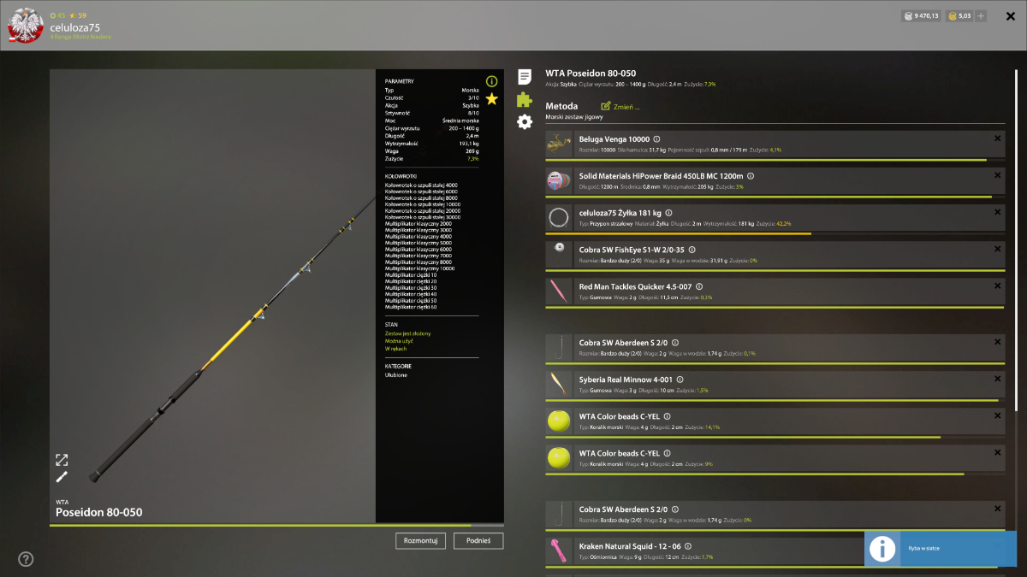Click Ryba w siatce notification
Image resolution: width=1027 pixels, height=577 pixels.
point(941,549)
